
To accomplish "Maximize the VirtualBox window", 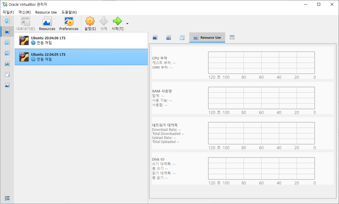I will pos(319,4).
